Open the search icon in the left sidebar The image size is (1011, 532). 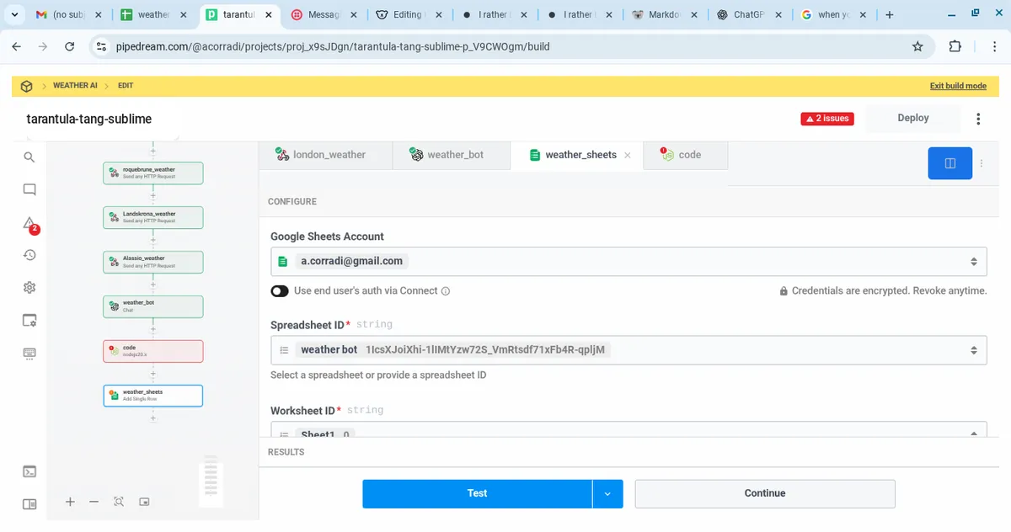pos(29,157)
